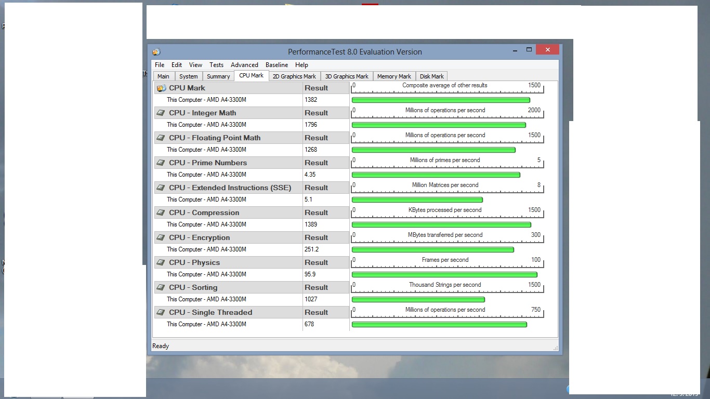Open the Baseline menu
The width and height of the screenshot is (710, 399).
(277, 65)
